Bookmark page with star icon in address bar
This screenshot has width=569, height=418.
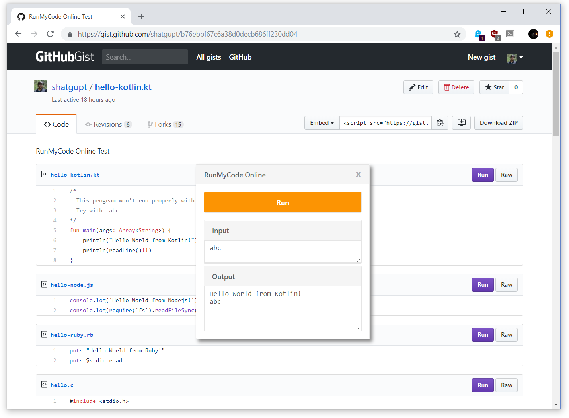coord(457,34)
